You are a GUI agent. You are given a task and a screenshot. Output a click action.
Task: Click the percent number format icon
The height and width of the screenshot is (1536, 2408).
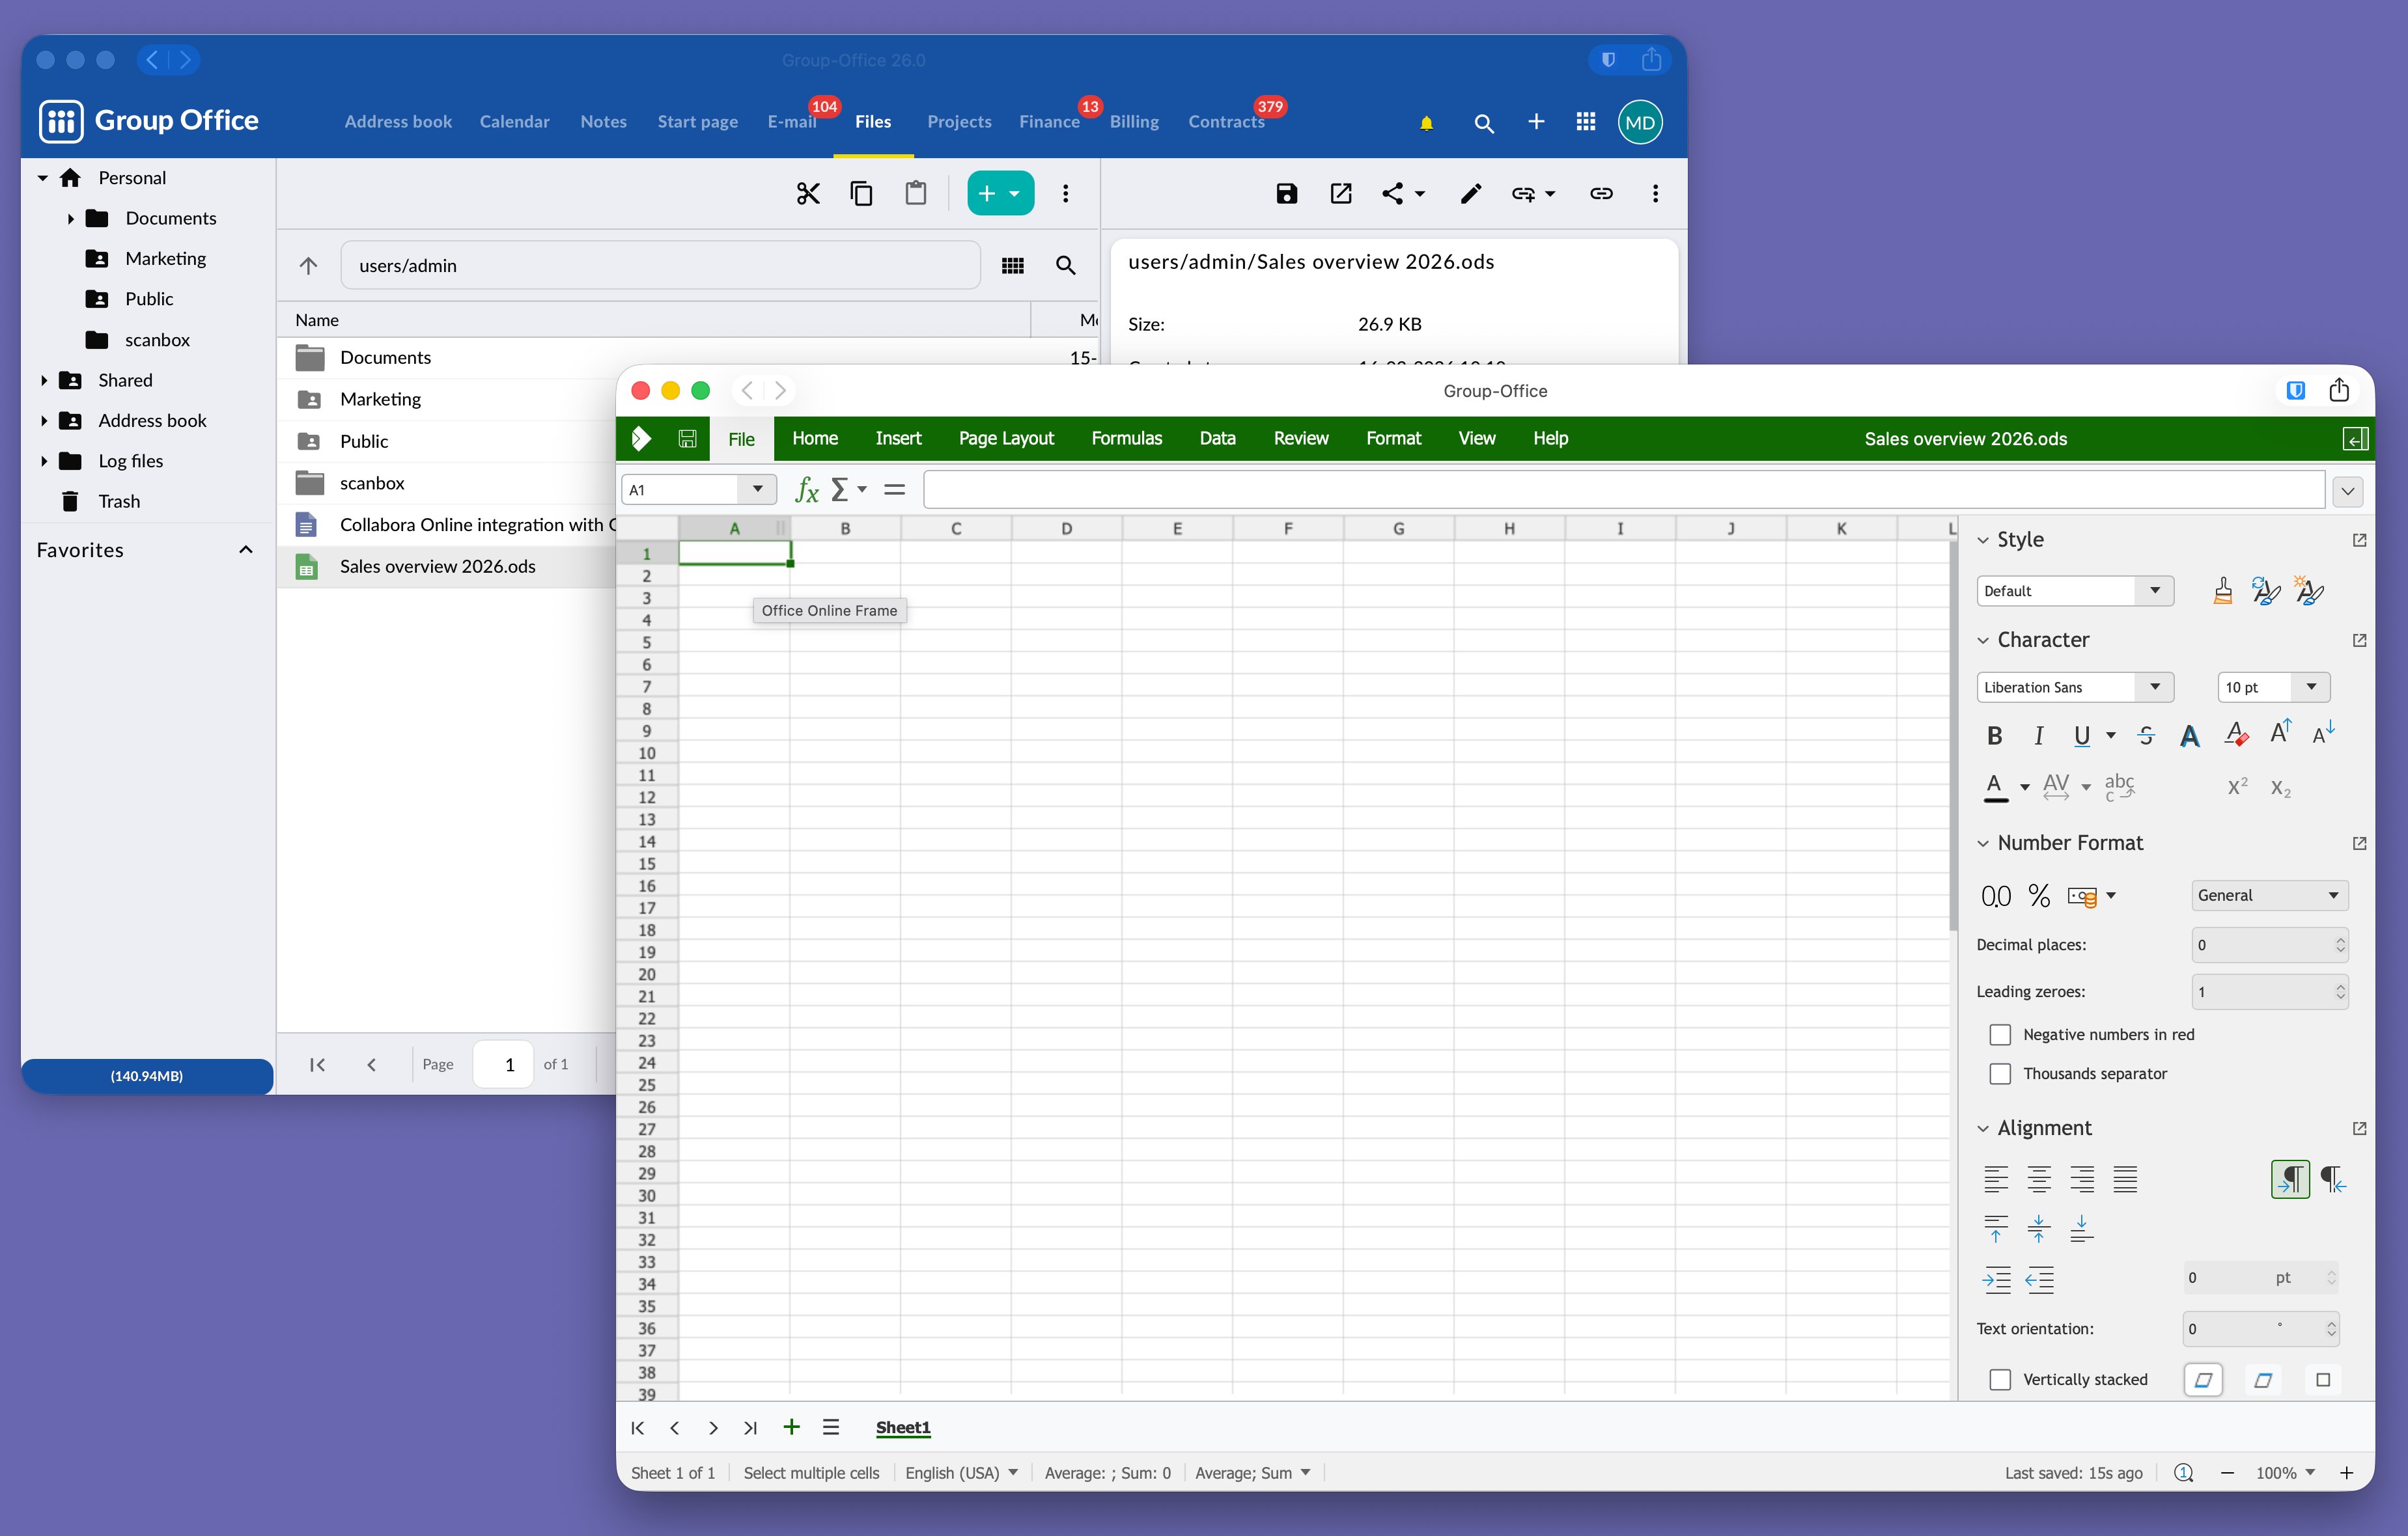pos(2039,896)
